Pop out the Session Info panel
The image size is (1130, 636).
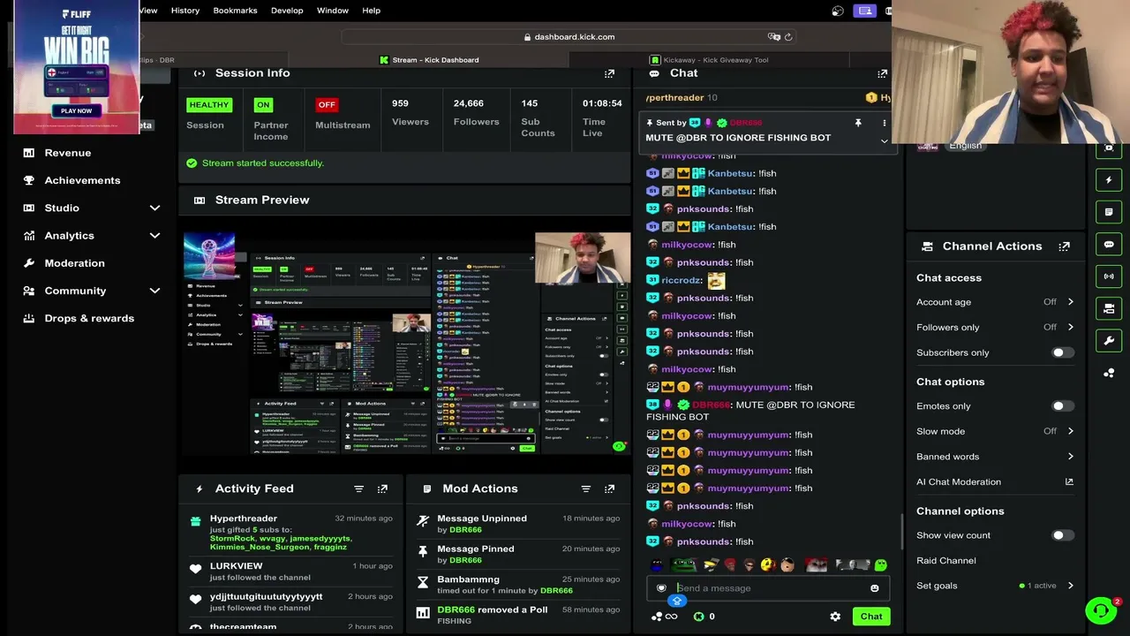[x=609, y=73]
